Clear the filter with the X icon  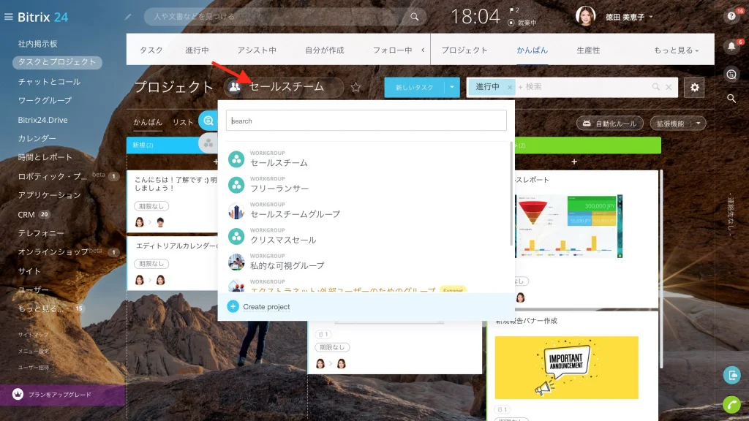click(x=669, y=87)
